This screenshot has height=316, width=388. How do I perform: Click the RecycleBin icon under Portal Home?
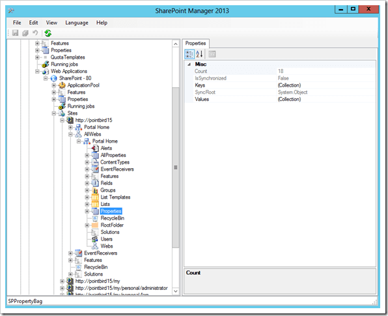pos(95,218)
